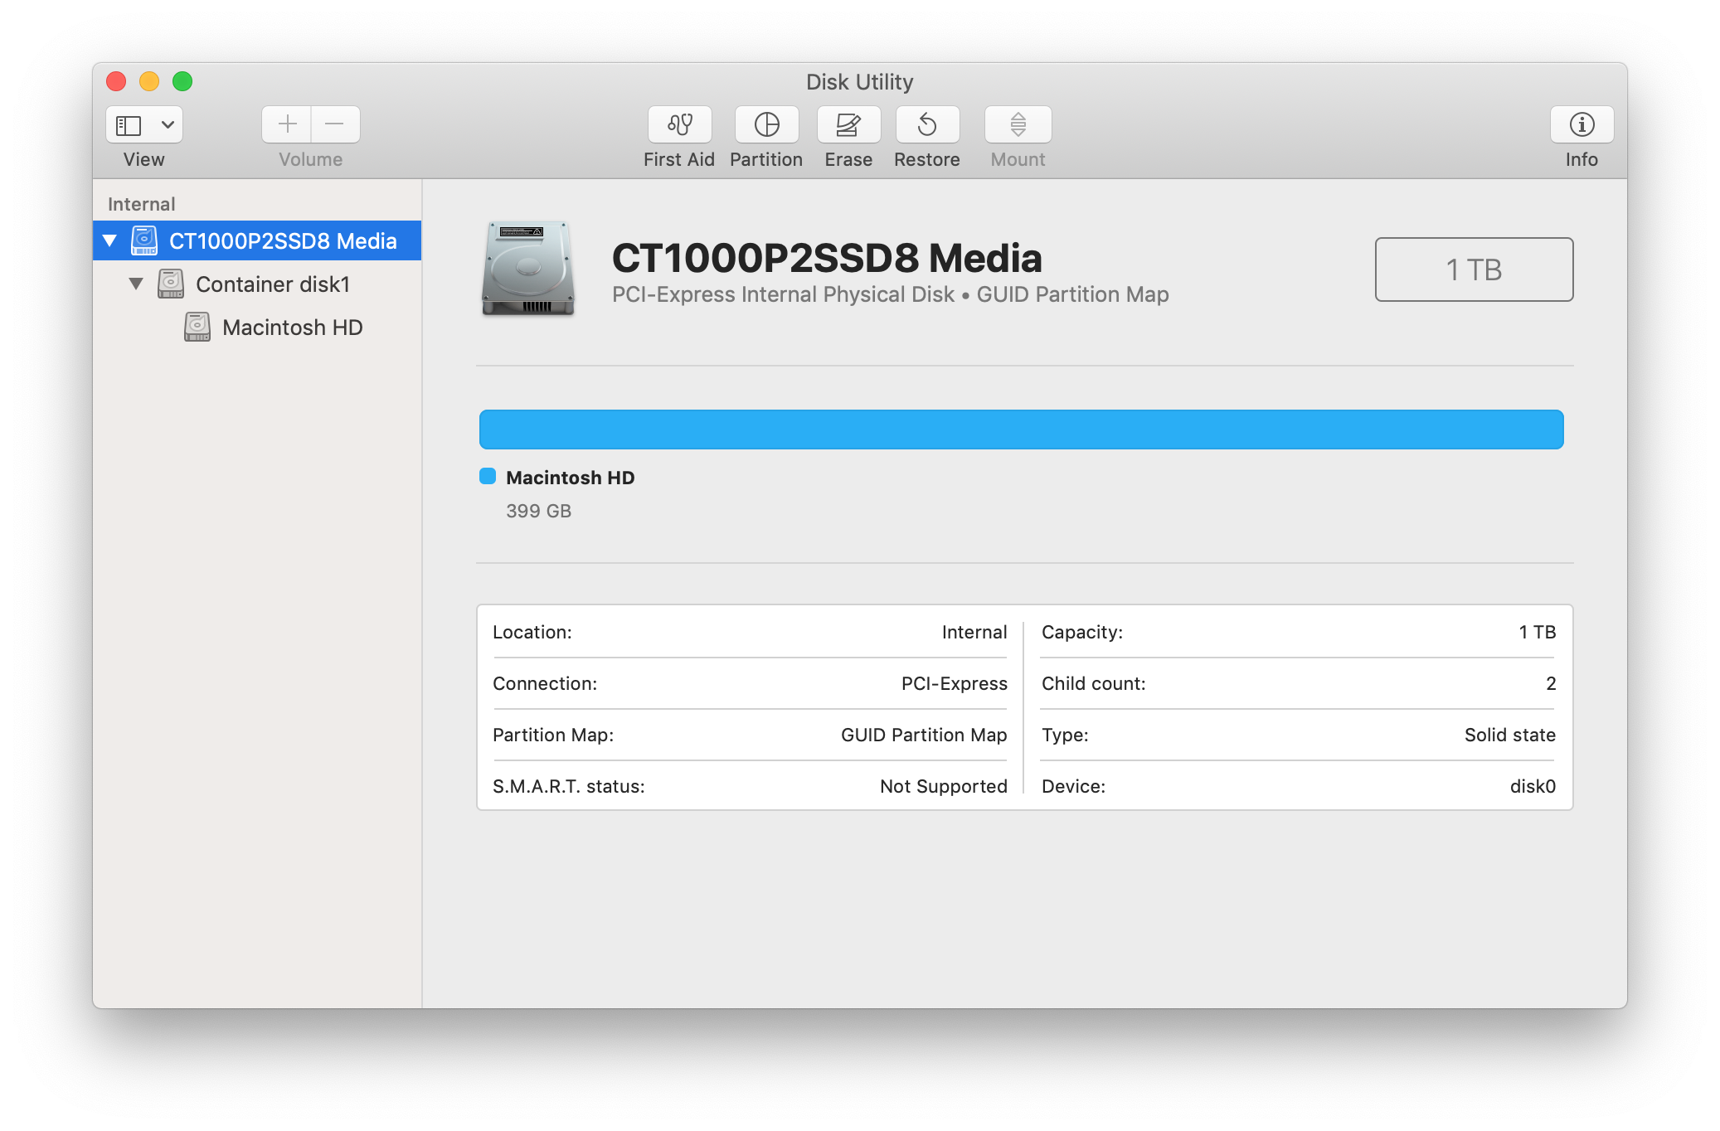The width and height of the screenshot is (1720, 1131).
Task: Click the remove Volume minus button
Action: [x=336, y=124]
